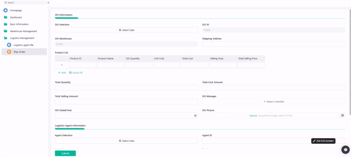Screen dimensions: 351x157
Task: Open the OO Manager member selector
Action: (x=274, y=102)
